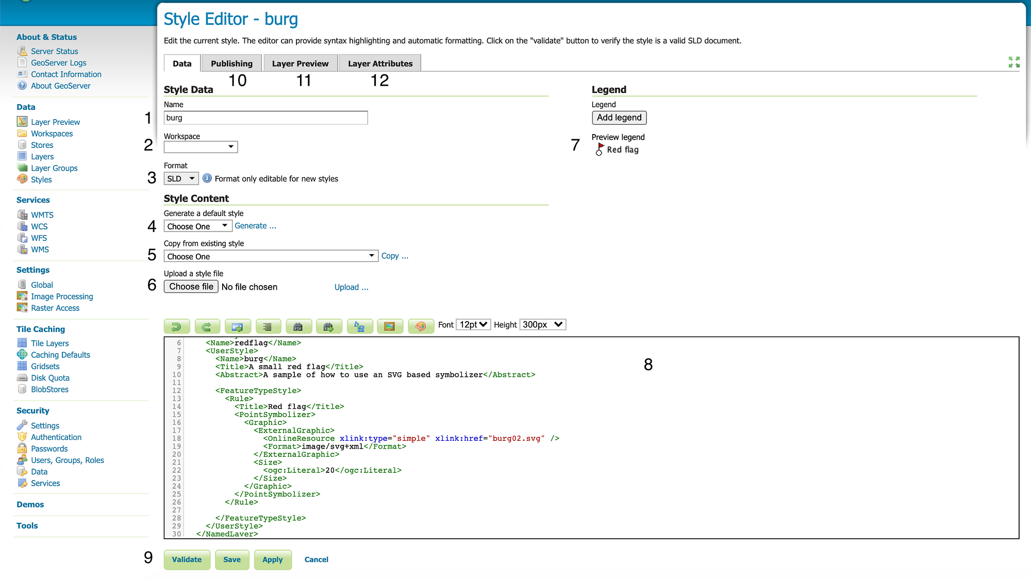Select the Workspace dropdown
This screenshot has height=579, width=1031.
(201, 147)
